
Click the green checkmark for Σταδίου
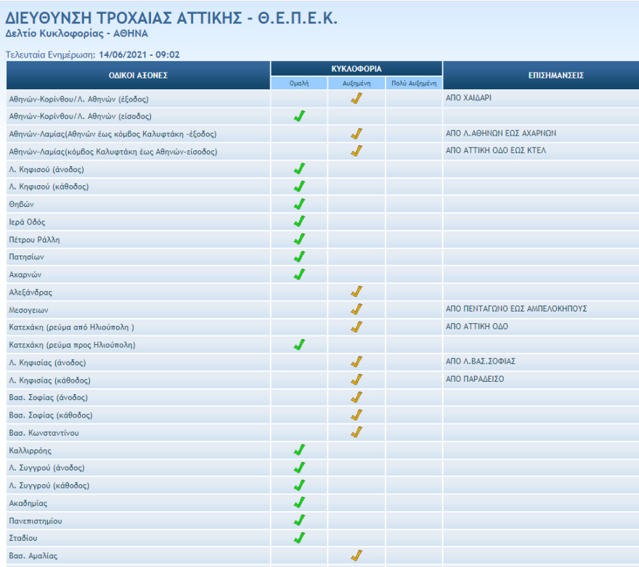click(299, 538)
